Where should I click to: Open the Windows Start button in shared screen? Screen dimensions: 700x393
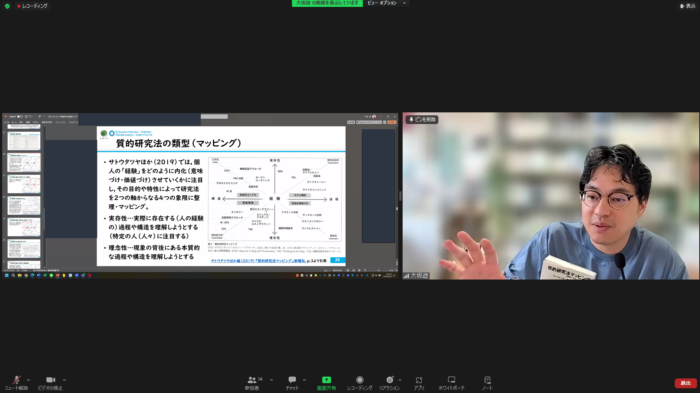tap(7, 276)
